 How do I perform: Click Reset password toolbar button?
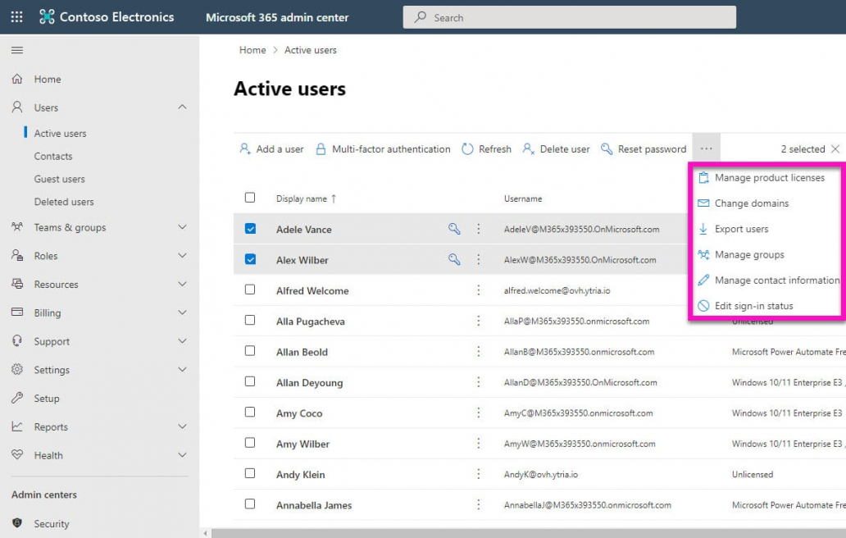(644, 149)
